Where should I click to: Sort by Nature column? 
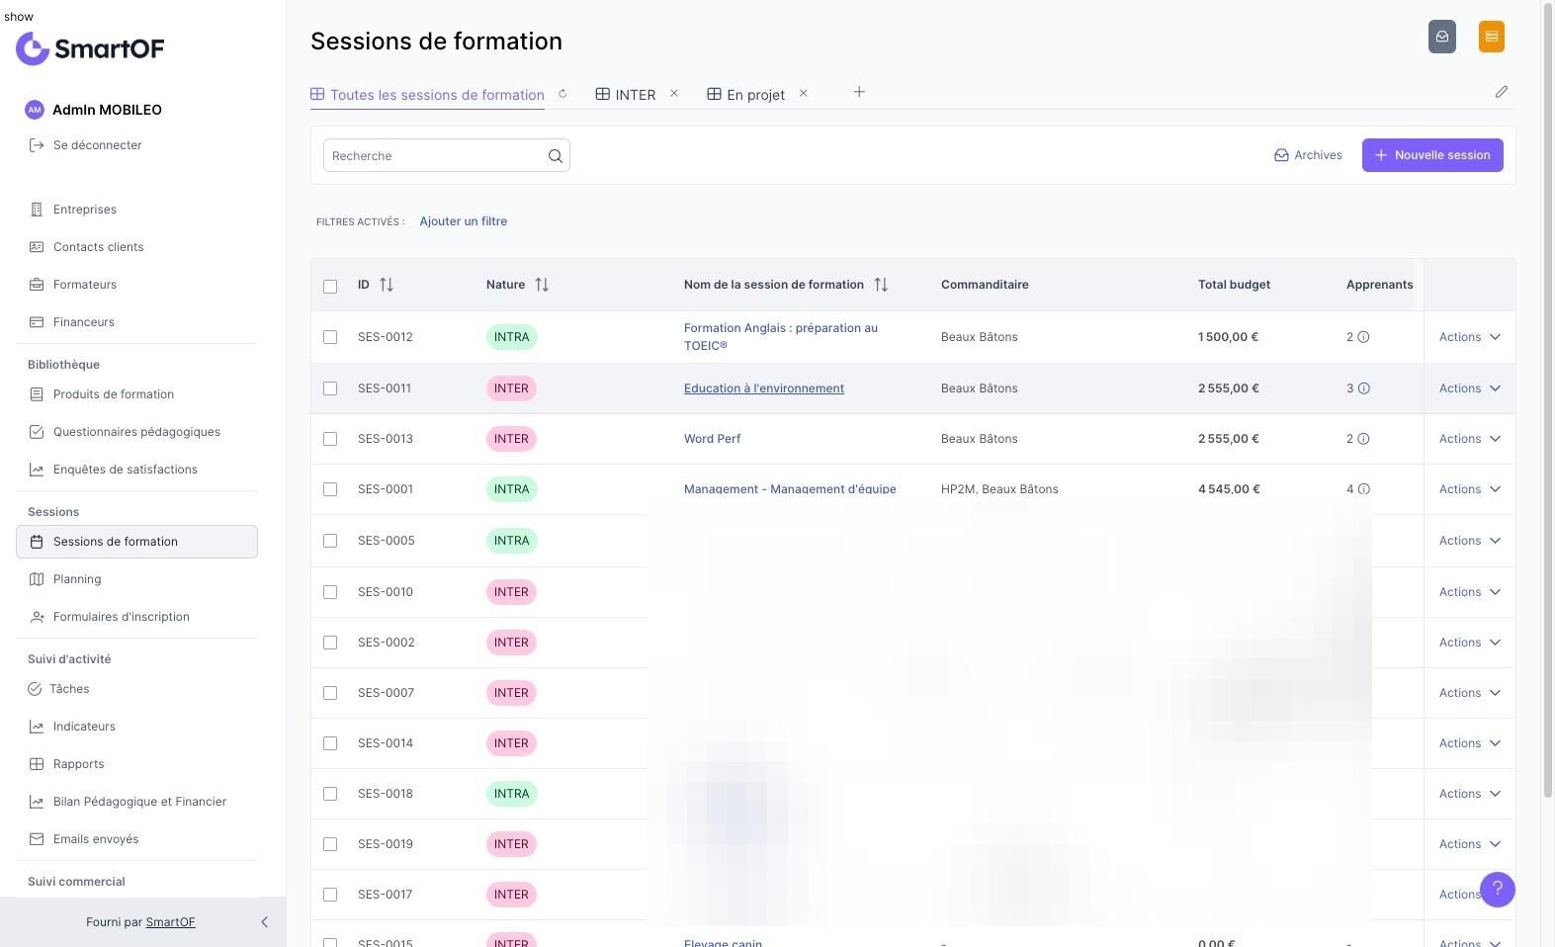pos(542,285)
